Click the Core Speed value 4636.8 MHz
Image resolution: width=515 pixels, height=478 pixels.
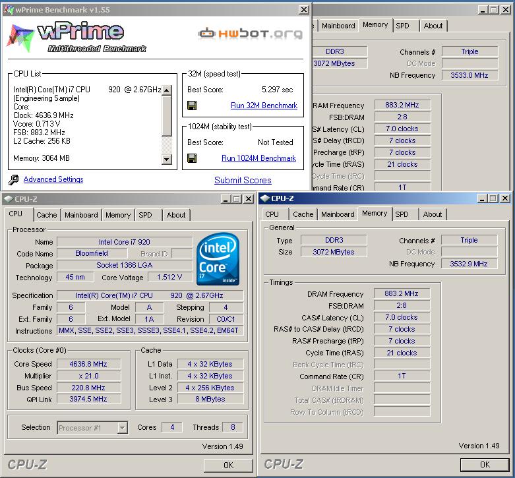click(x=88, y=364)
